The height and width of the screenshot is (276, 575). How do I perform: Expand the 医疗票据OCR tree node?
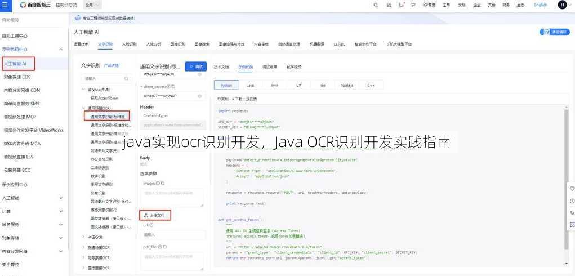pyautogui.click(x=83, y=268)
